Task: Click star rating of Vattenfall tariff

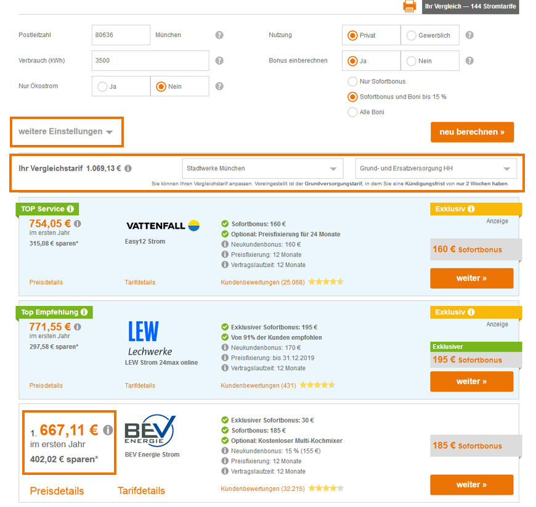Action: [326, 282]
